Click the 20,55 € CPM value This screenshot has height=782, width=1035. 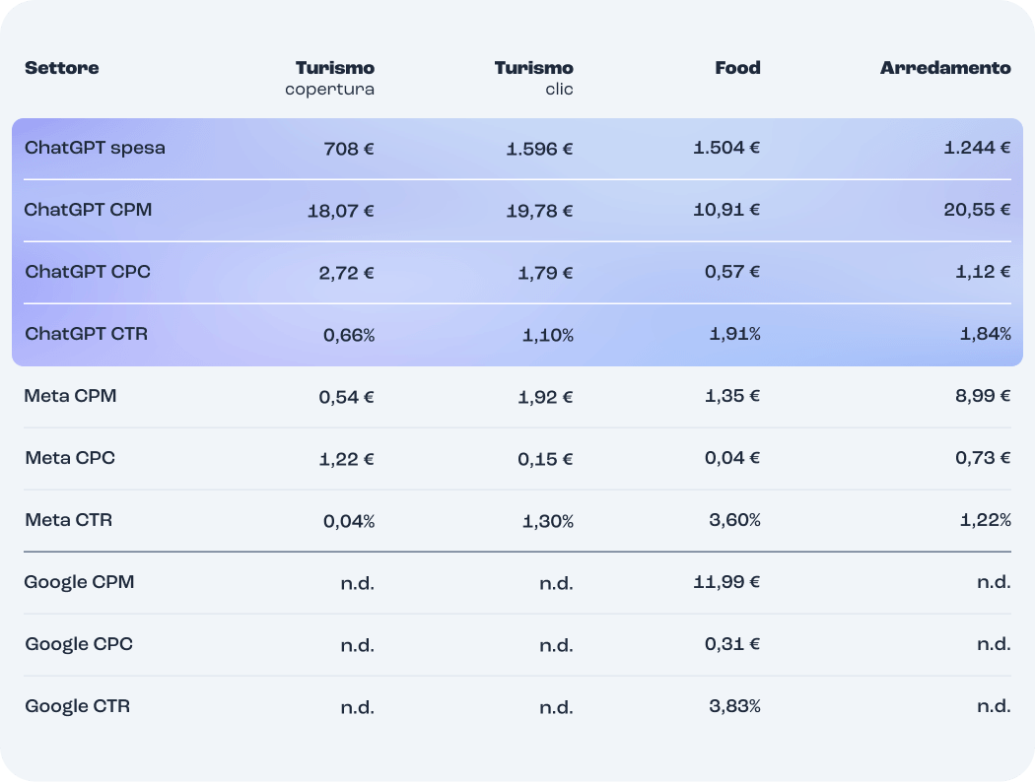tap(978, 210)
